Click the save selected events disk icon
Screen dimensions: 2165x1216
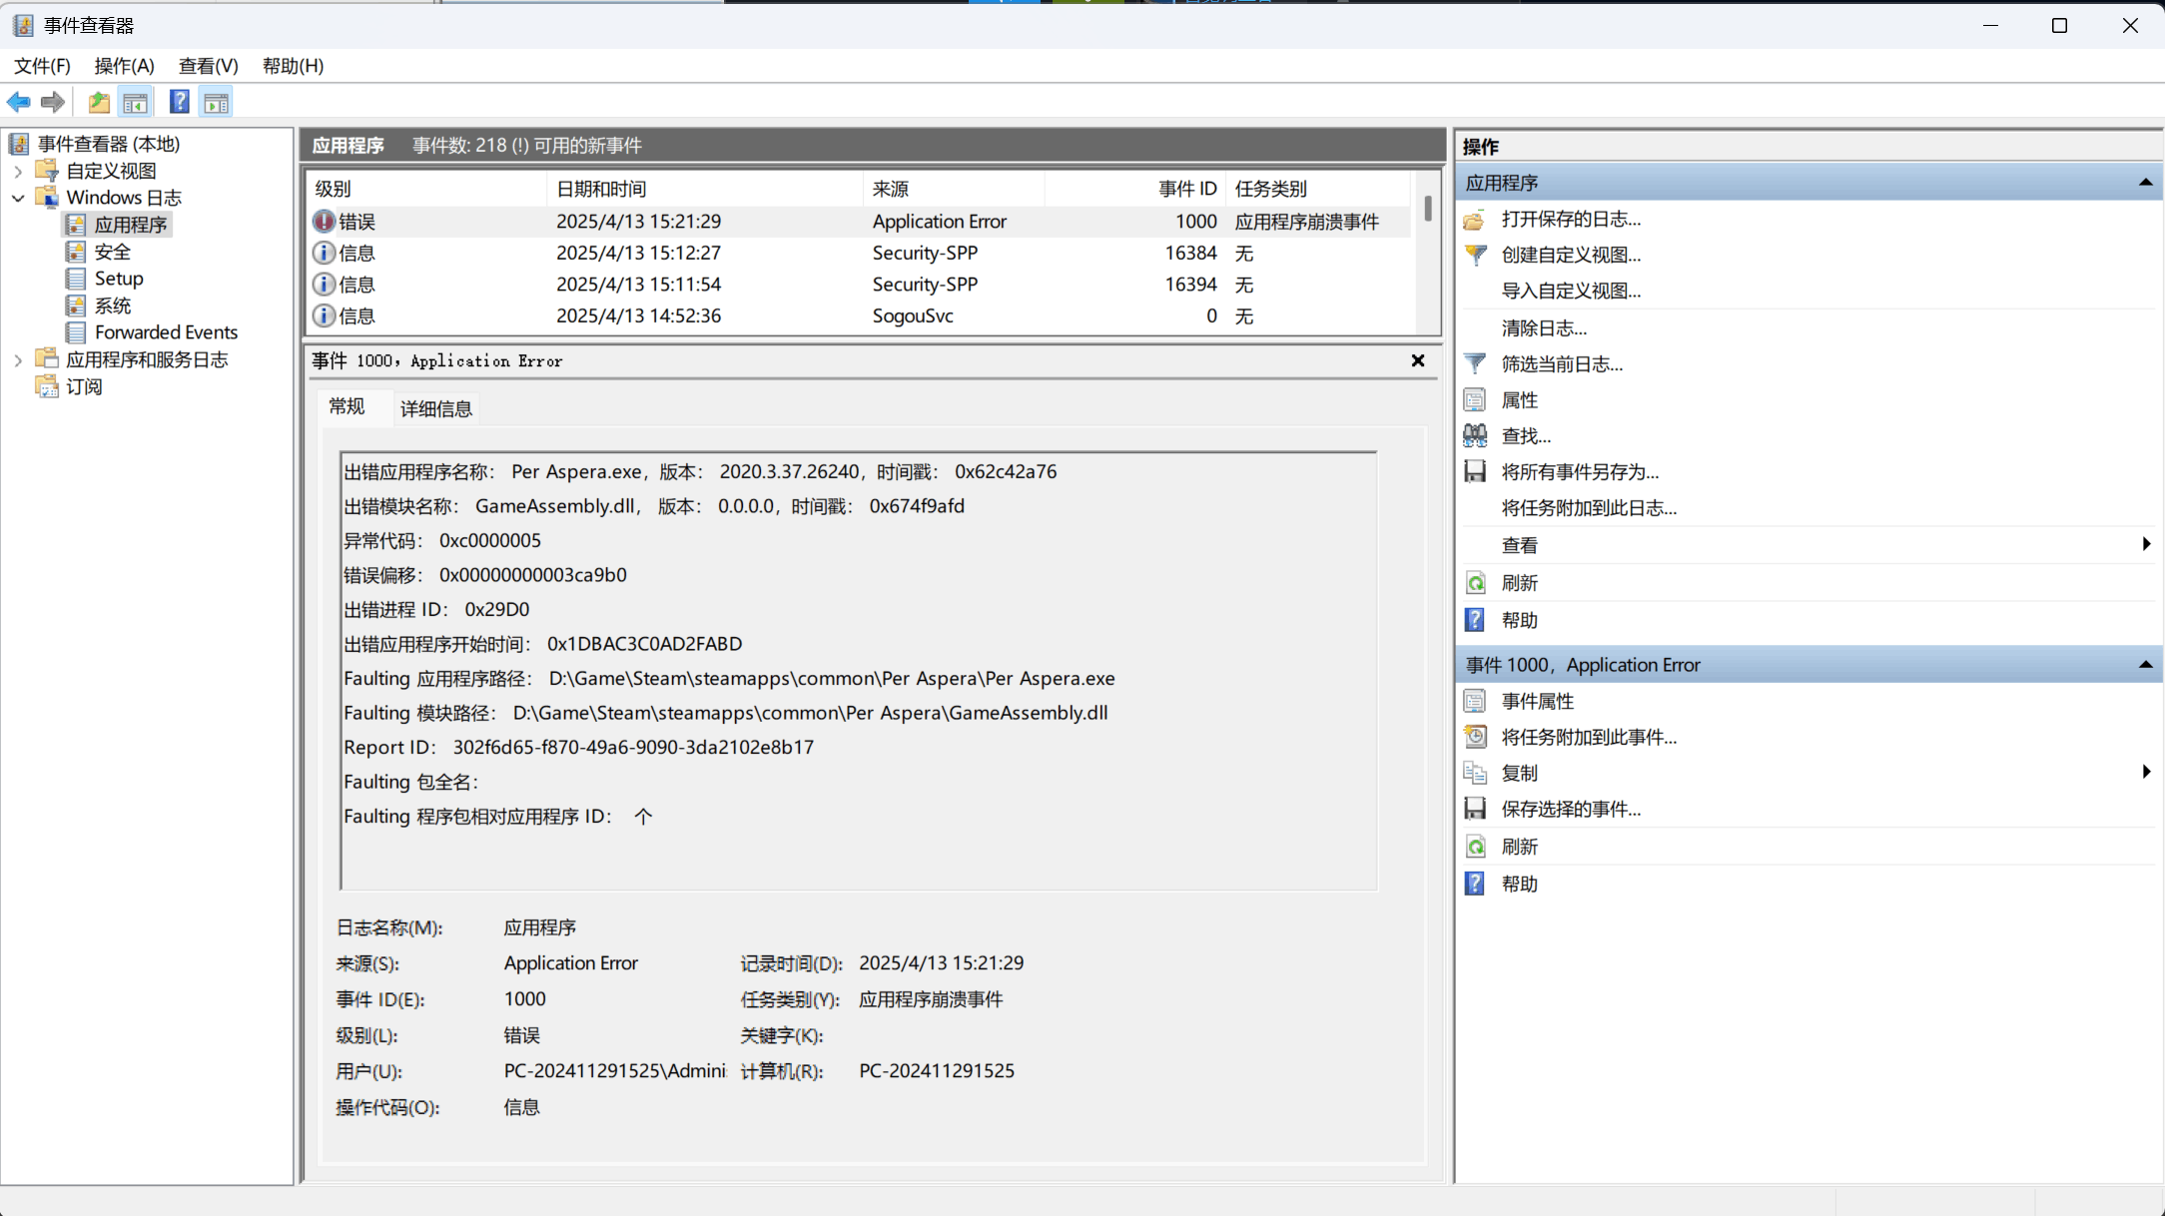click(1475, 809)
